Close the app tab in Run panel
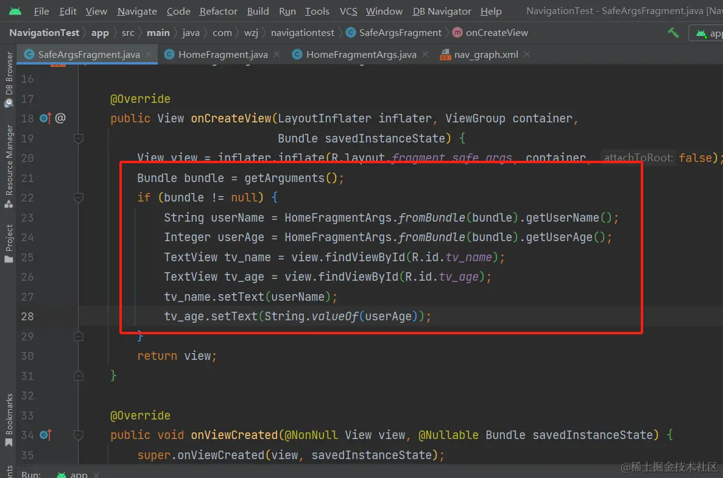Screen dimensions: 723x478 click(96, 475)
